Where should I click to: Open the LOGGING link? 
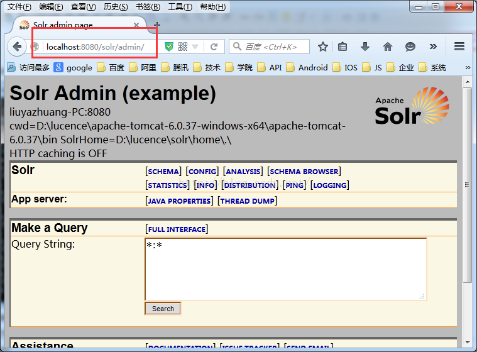[330, 185]
